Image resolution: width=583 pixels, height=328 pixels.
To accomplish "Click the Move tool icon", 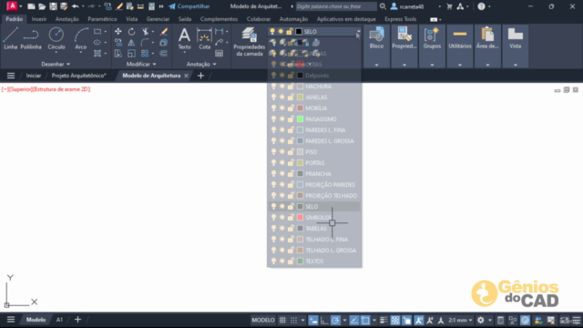I will coord(118,32).
